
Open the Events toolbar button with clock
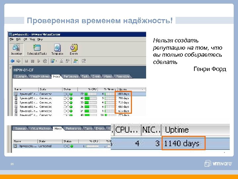click(x=74, y=49)
